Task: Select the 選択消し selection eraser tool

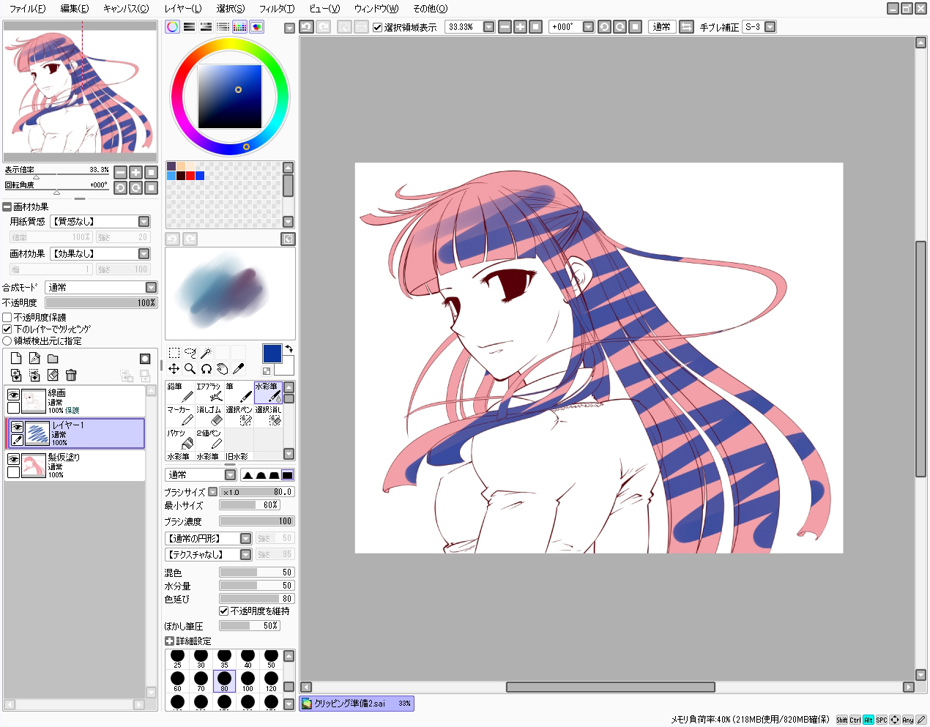Action: click(268, 416)
